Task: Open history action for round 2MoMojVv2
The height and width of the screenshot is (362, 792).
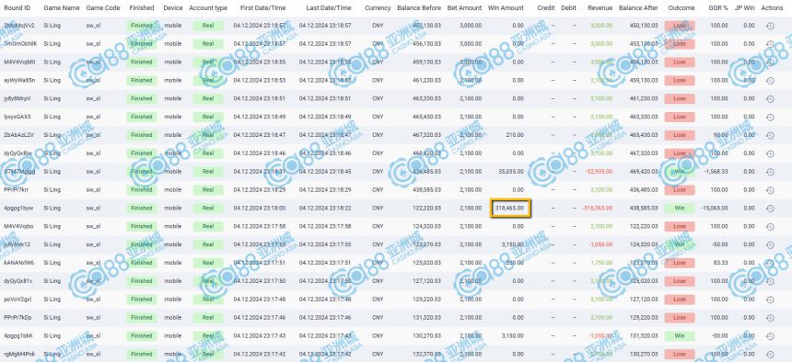Action: click(x=770, y=26)
